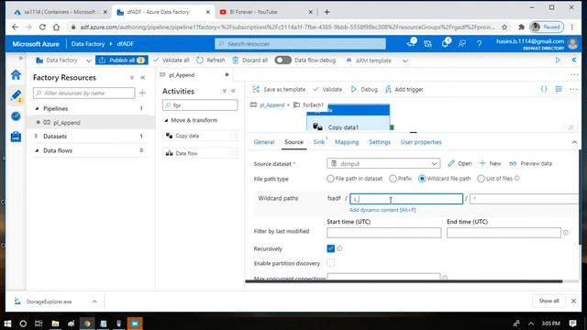Open pipeline code view braces icon
Screen dimensions: 587x330
(x=544, y=89)
